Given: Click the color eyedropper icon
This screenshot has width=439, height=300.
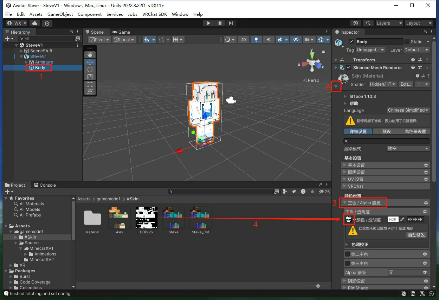Looking at the screenshot, I should pyautogui.click(x=402, y=220).
